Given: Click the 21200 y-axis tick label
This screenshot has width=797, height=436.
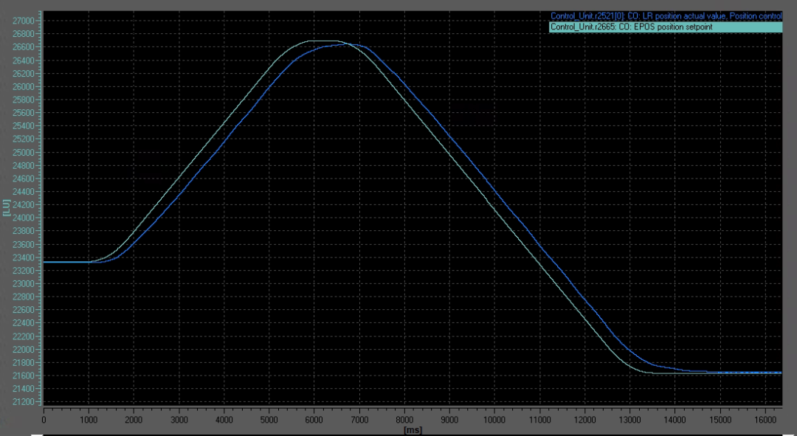Looking at the screenshot, I should [24, 402].
